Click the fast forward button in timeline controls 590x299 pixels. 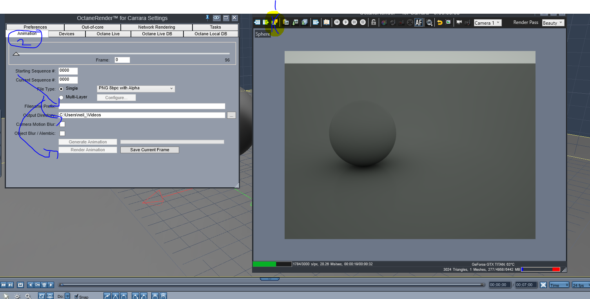click(x=4, y=285)
